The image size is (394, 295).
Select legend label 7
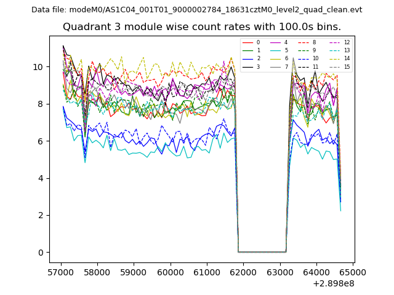pyautogui.click(x=286, y=66)
